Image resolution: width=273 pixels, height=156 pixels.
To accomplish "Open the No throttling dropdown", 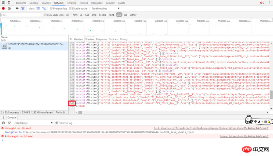I will [105, 8].
